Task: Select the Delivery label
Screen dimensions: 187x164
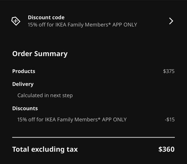Action: click(x=23, y=84)
